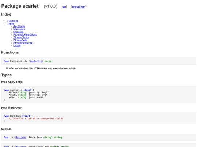Click the 'type AppConfig' heading

coord(12,82)
